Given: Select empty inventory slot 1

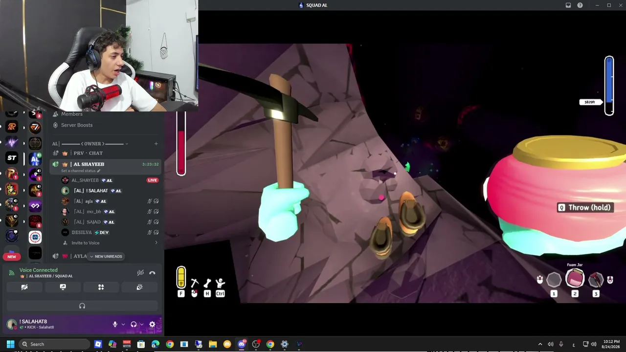Looking at the screenshot, I should [x=554, y=280].
